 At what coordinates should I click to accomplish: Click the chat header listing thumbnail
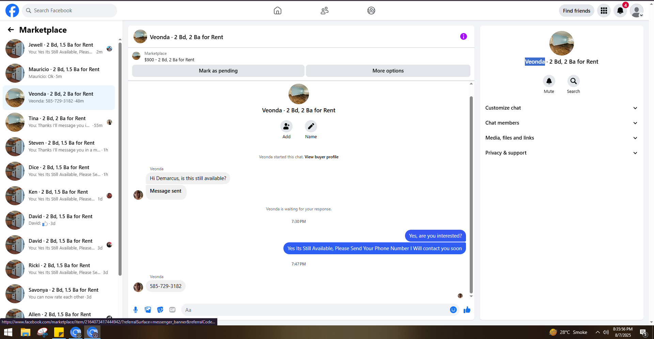(x=140, y=36)
